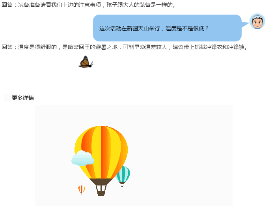
Task: Click the 更多详情 section heading
Action: [23, 98]
